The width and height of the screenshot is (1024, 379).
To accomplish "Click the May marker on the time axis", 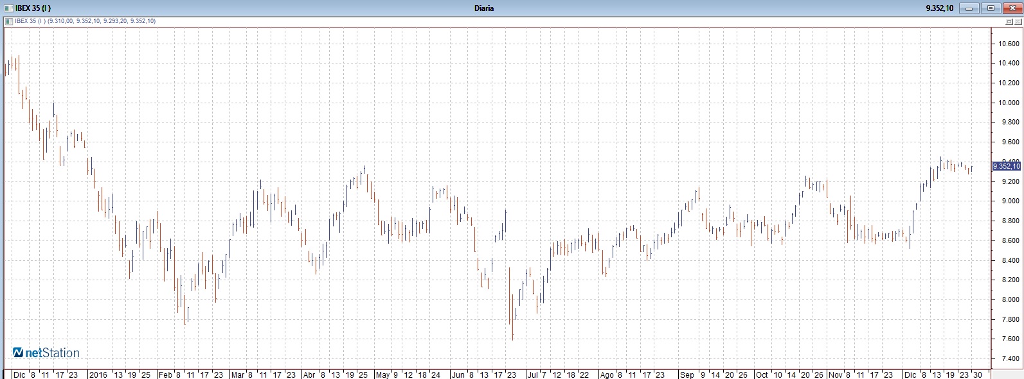I will point(383,375).
